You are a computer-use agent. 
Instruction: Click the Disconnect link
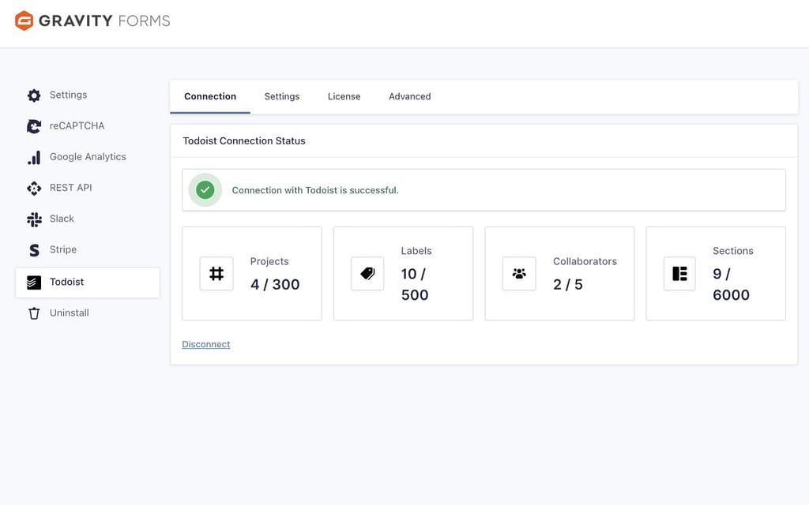click(x=205, y=344)
